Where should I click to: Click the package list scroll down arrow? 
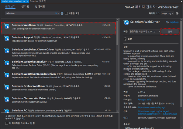tap(117, 111)
